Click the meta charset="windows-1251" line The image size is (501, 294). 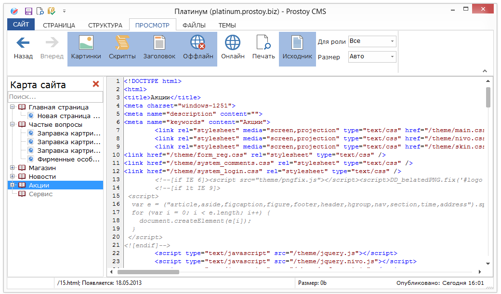180,106
